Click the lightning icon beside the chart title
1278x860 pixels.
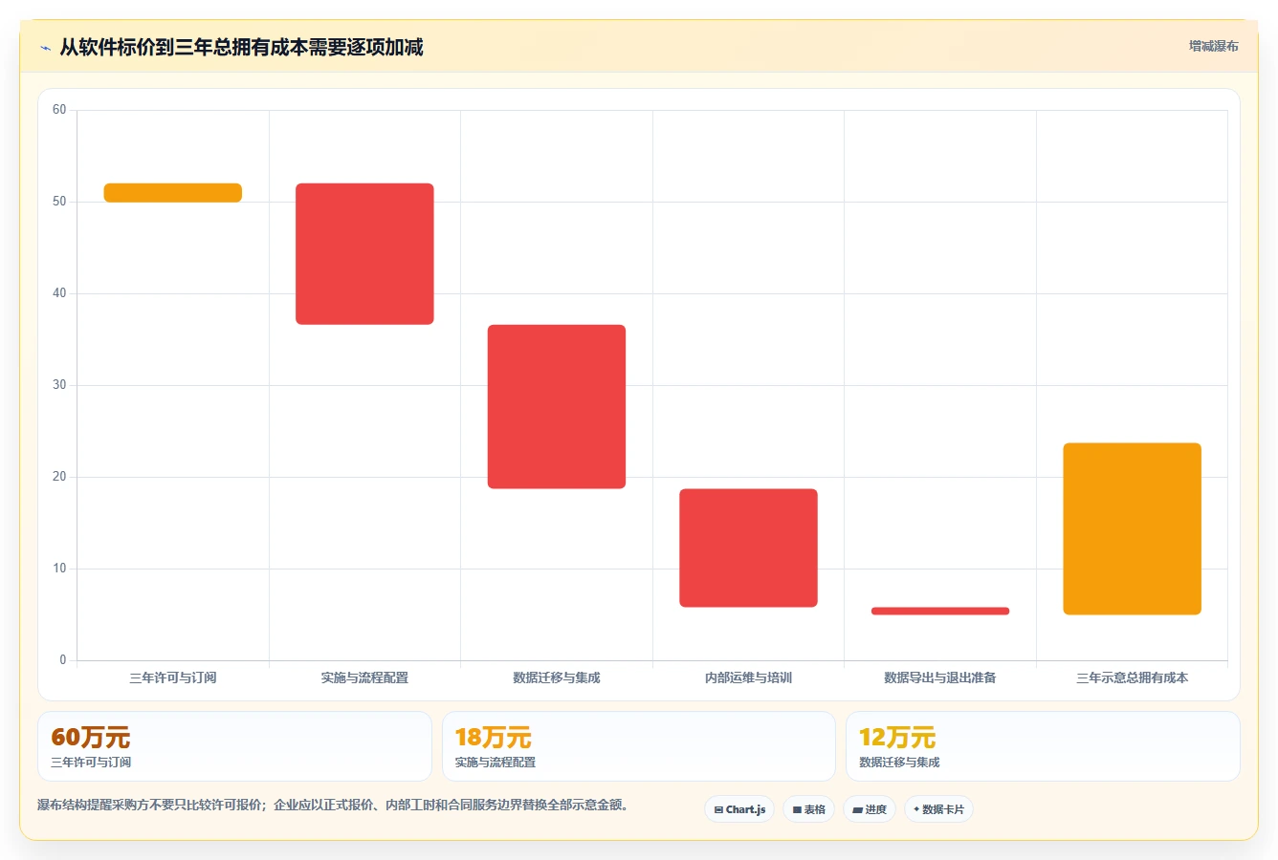coord(45,48)
